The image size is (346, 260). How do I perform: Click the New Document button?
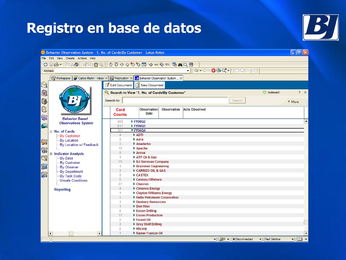[149, 85]
